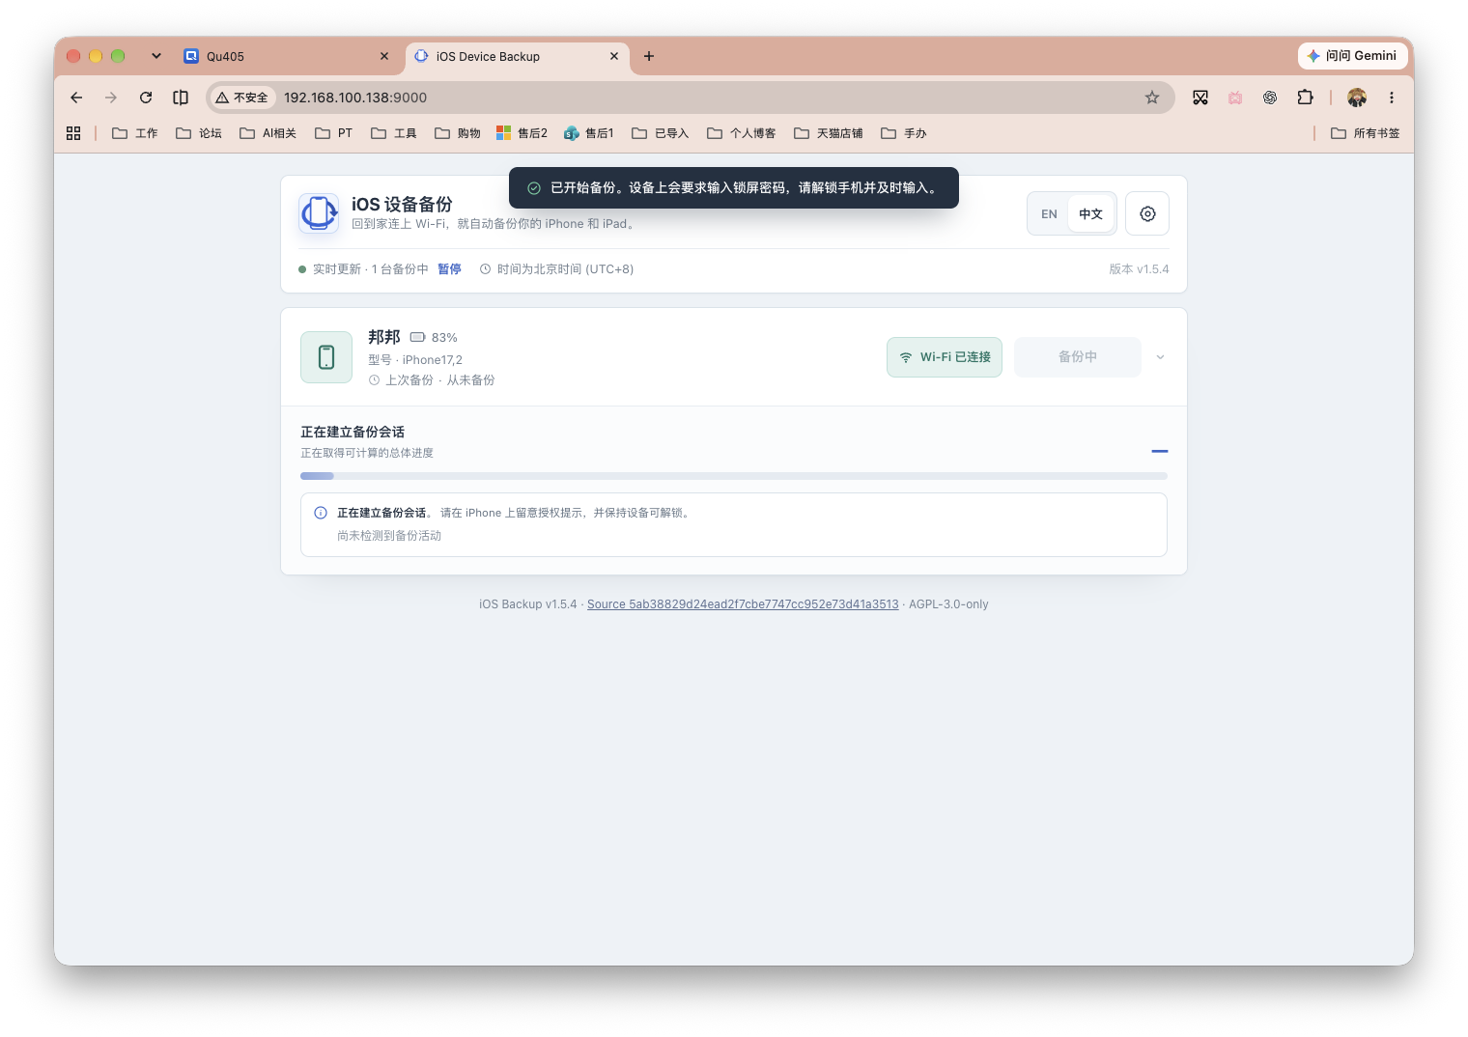This screenshot has width=1468, height=1037.
Task: Open the browser extensions puzzle icon
Action: 1305,98
